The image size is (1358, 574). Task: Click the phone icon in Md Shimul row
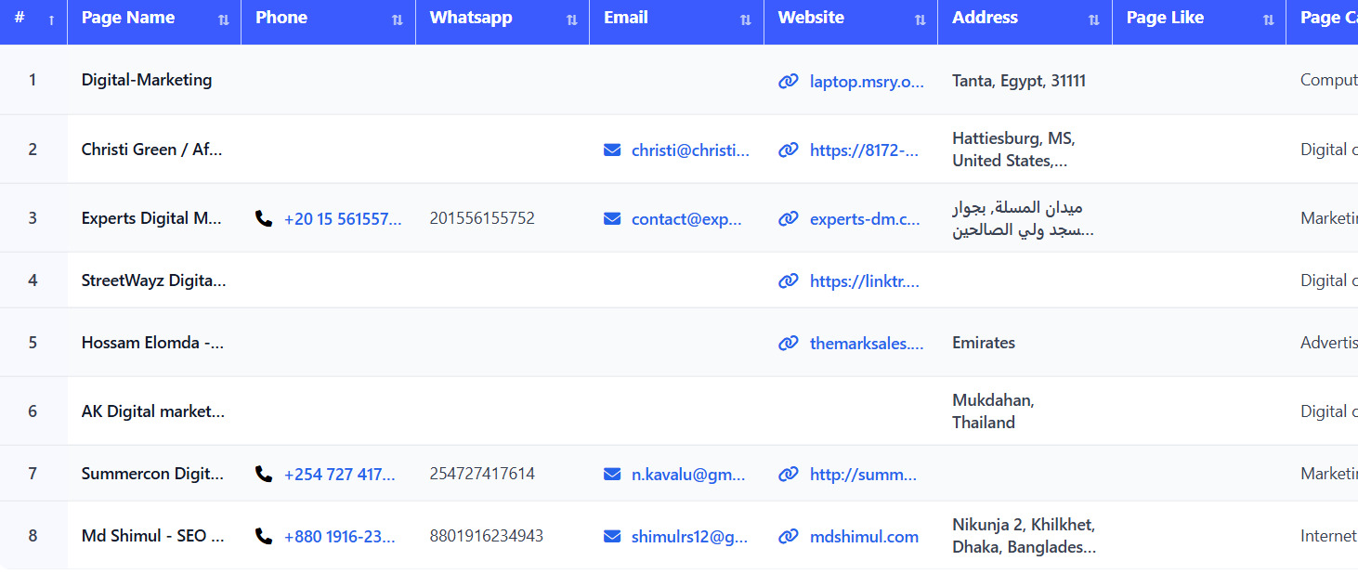(263, 536)
